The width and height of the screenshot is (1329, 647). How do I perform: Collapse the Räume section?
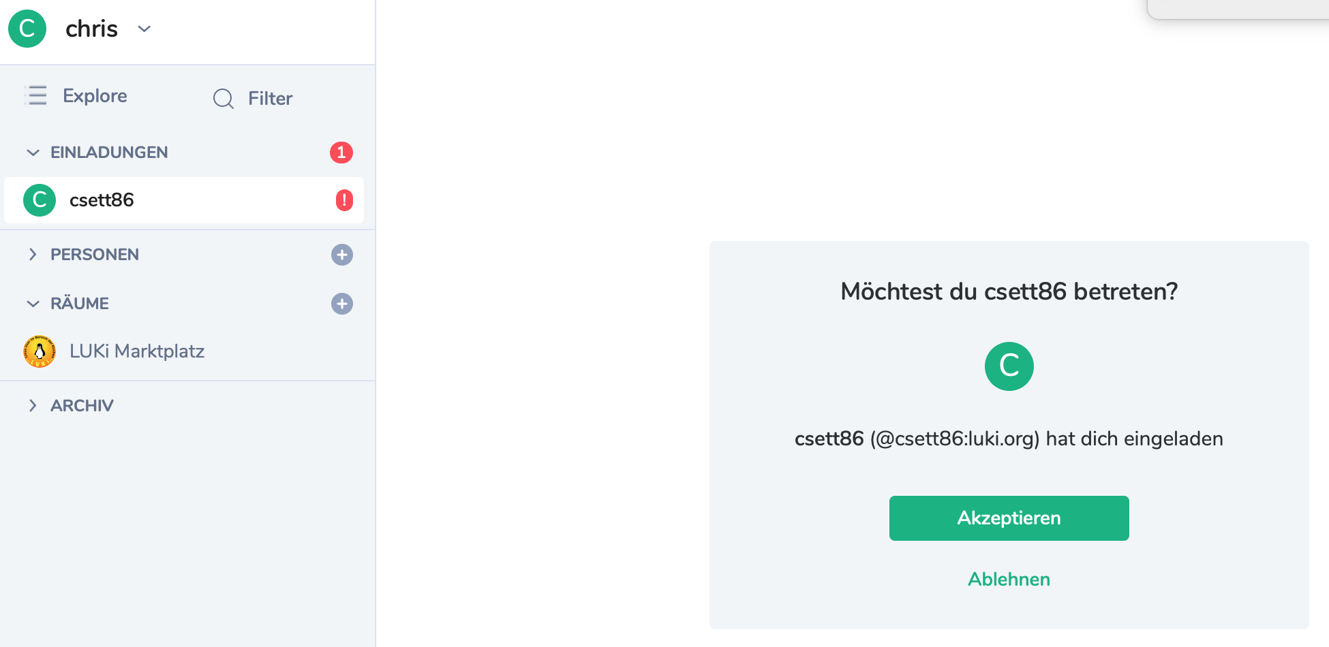click(33, 304)
